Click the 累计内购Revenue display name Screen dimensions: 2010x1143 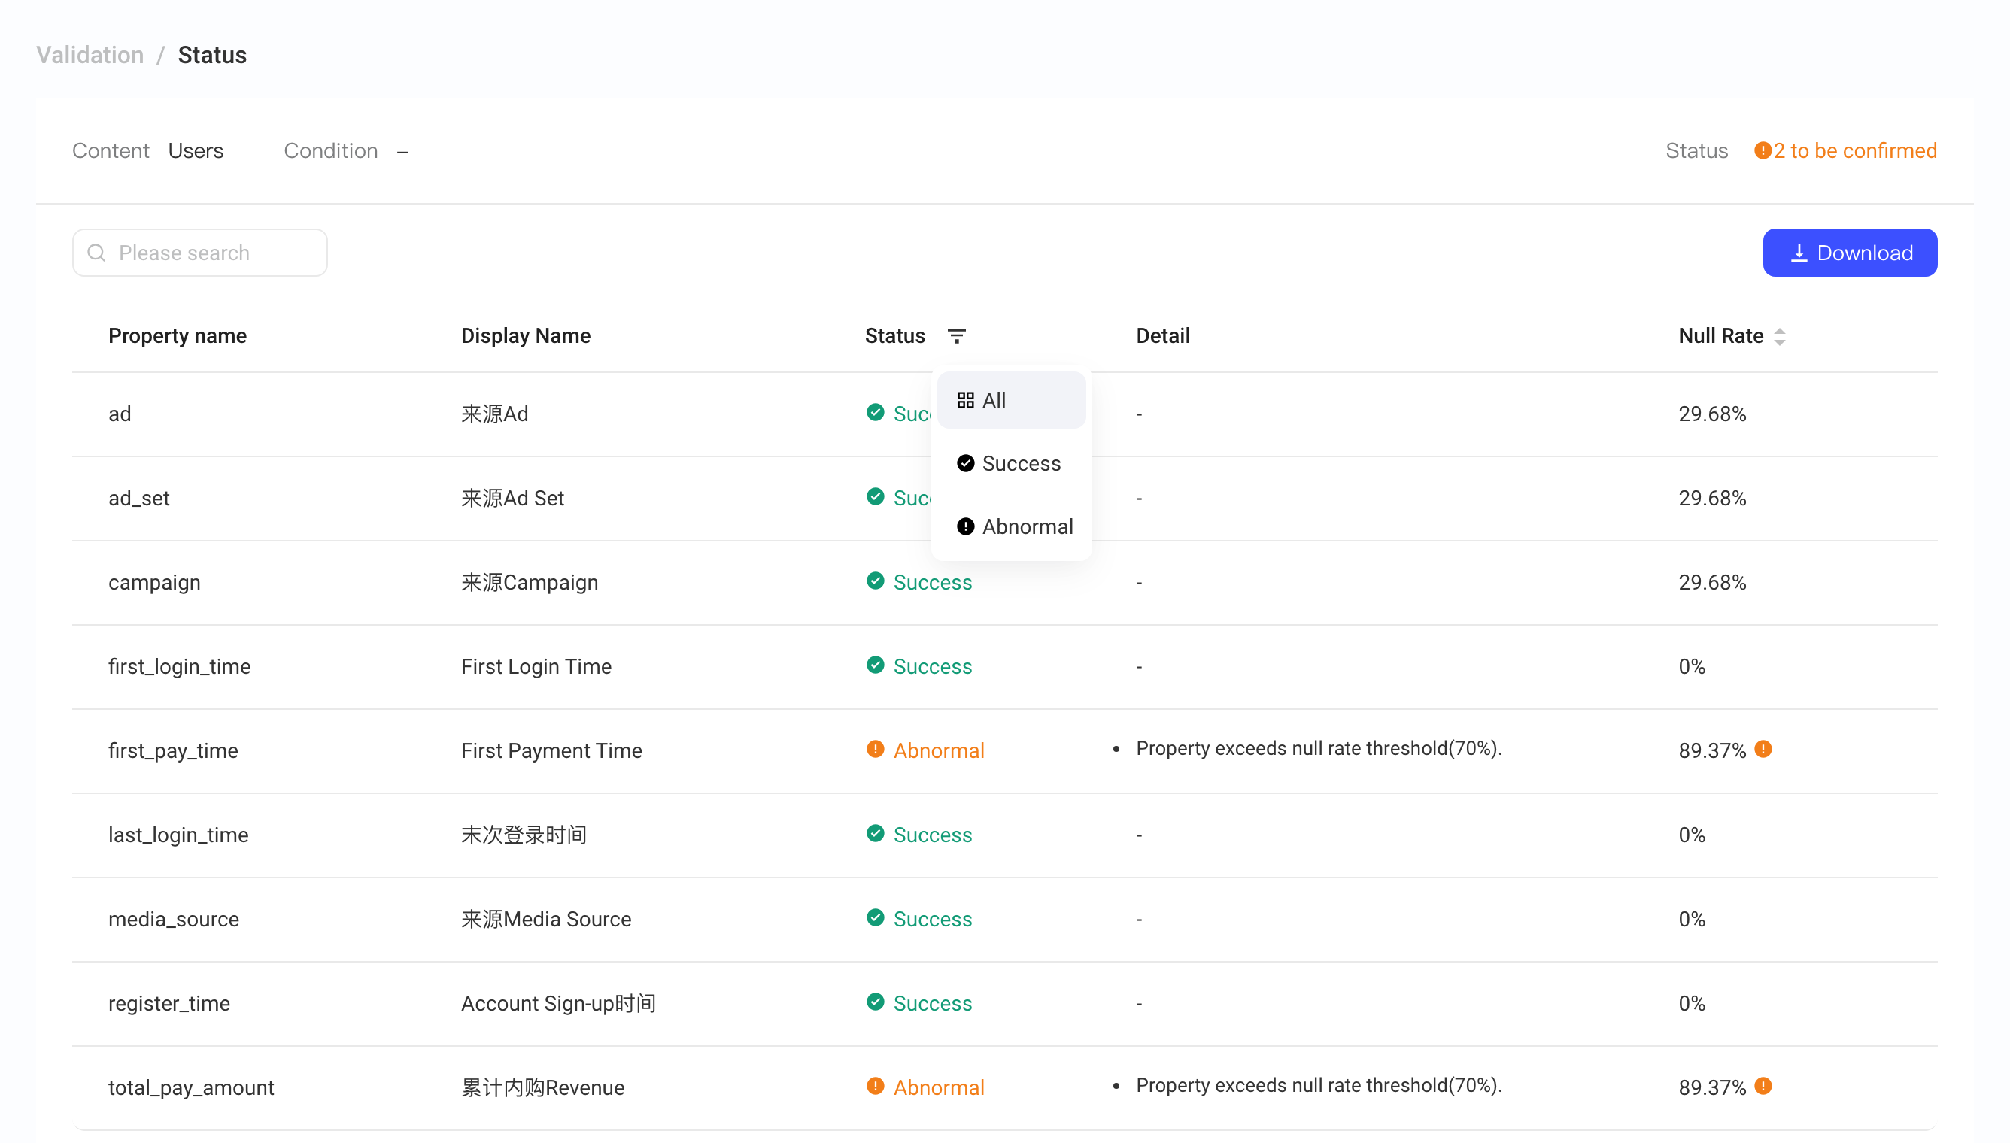[x=542, y=1088]
